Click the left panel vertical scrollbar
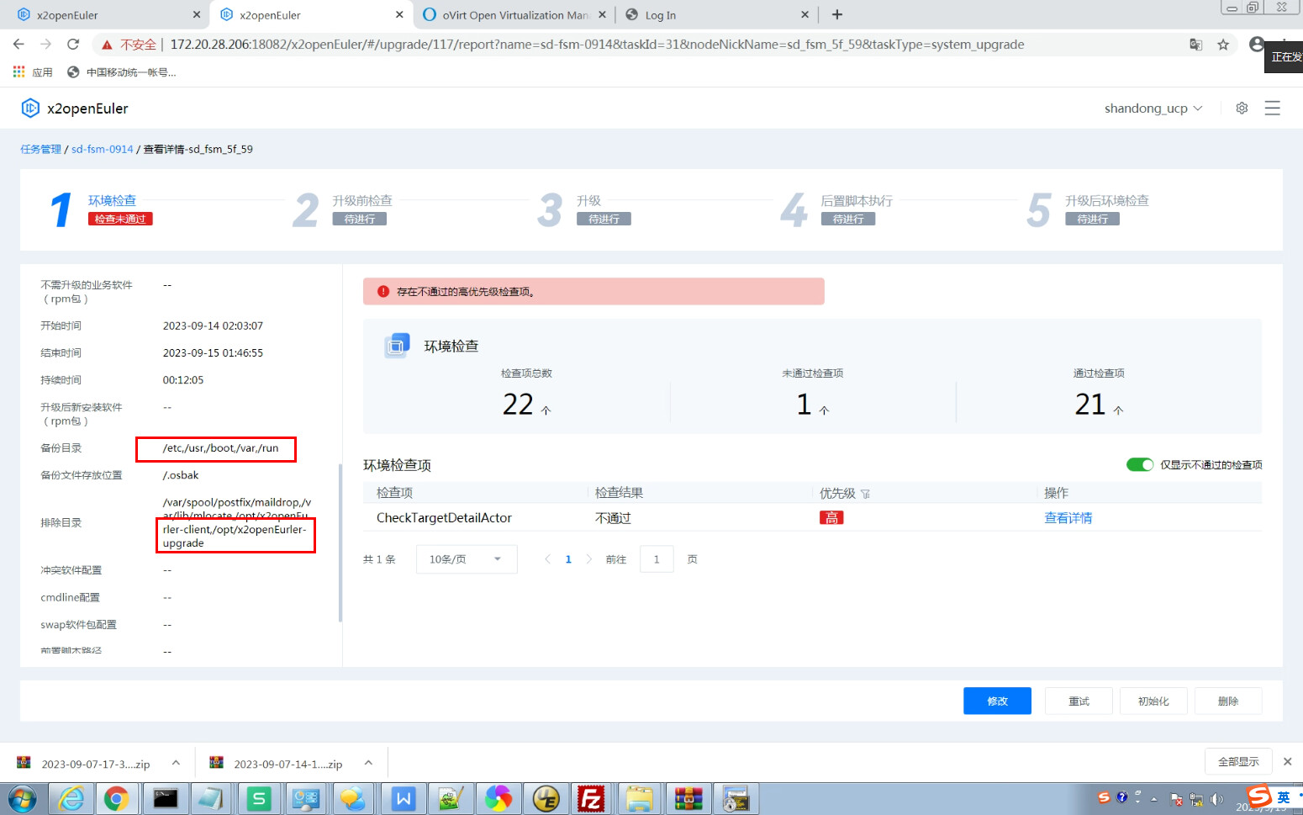Viewport: 1303px width, 815px height. 340,542
